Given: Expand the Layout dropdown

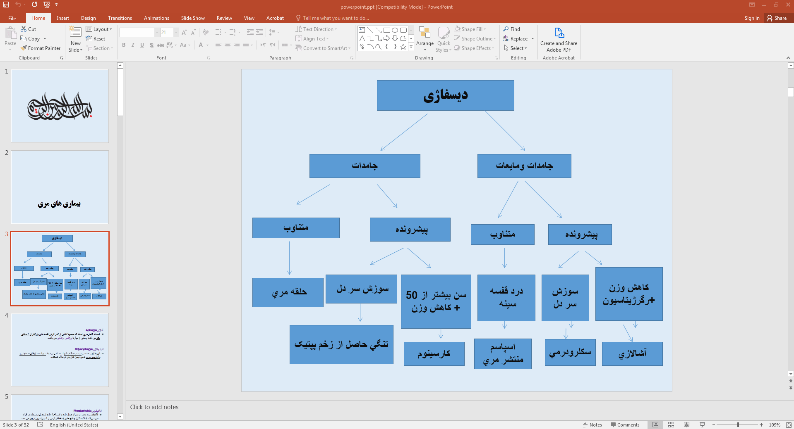Looking at the screenshot, I should point(99,29).
